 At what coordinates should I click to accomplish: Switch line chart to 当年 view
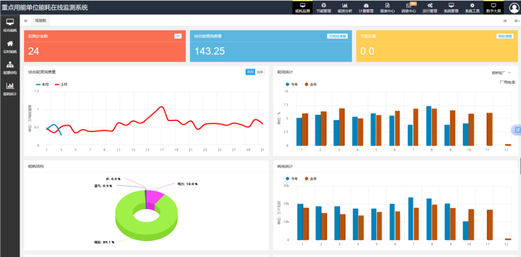click(260, 72)
